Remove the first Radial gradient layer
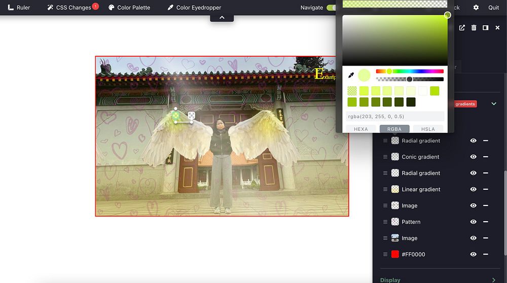This screenshot has width=507, height=283. click(x=486, y=140)
